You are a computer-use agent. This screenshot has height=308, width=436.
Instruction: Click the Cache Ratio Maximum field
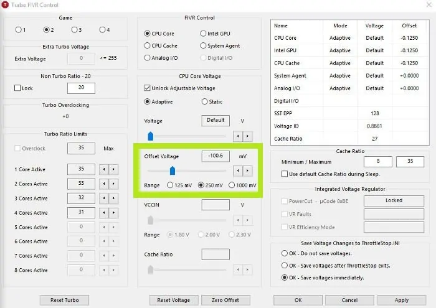point(410,162)
